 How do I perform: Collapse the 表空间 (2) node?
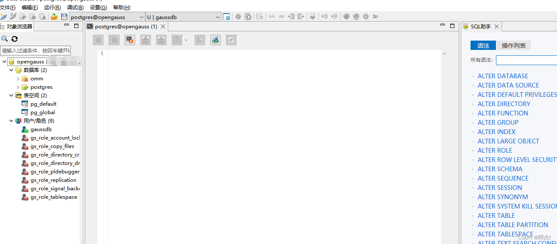click(x=11, y=96)
